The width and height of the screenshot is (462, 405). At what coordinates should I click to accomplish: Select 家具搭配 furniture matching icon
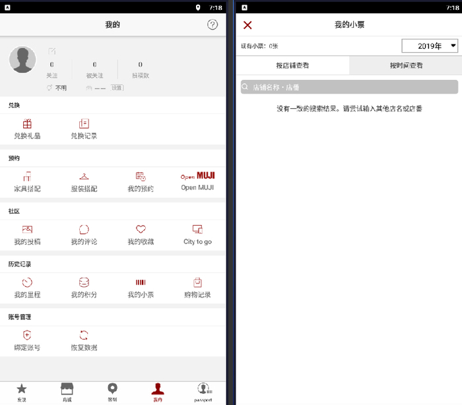[27, 176]
